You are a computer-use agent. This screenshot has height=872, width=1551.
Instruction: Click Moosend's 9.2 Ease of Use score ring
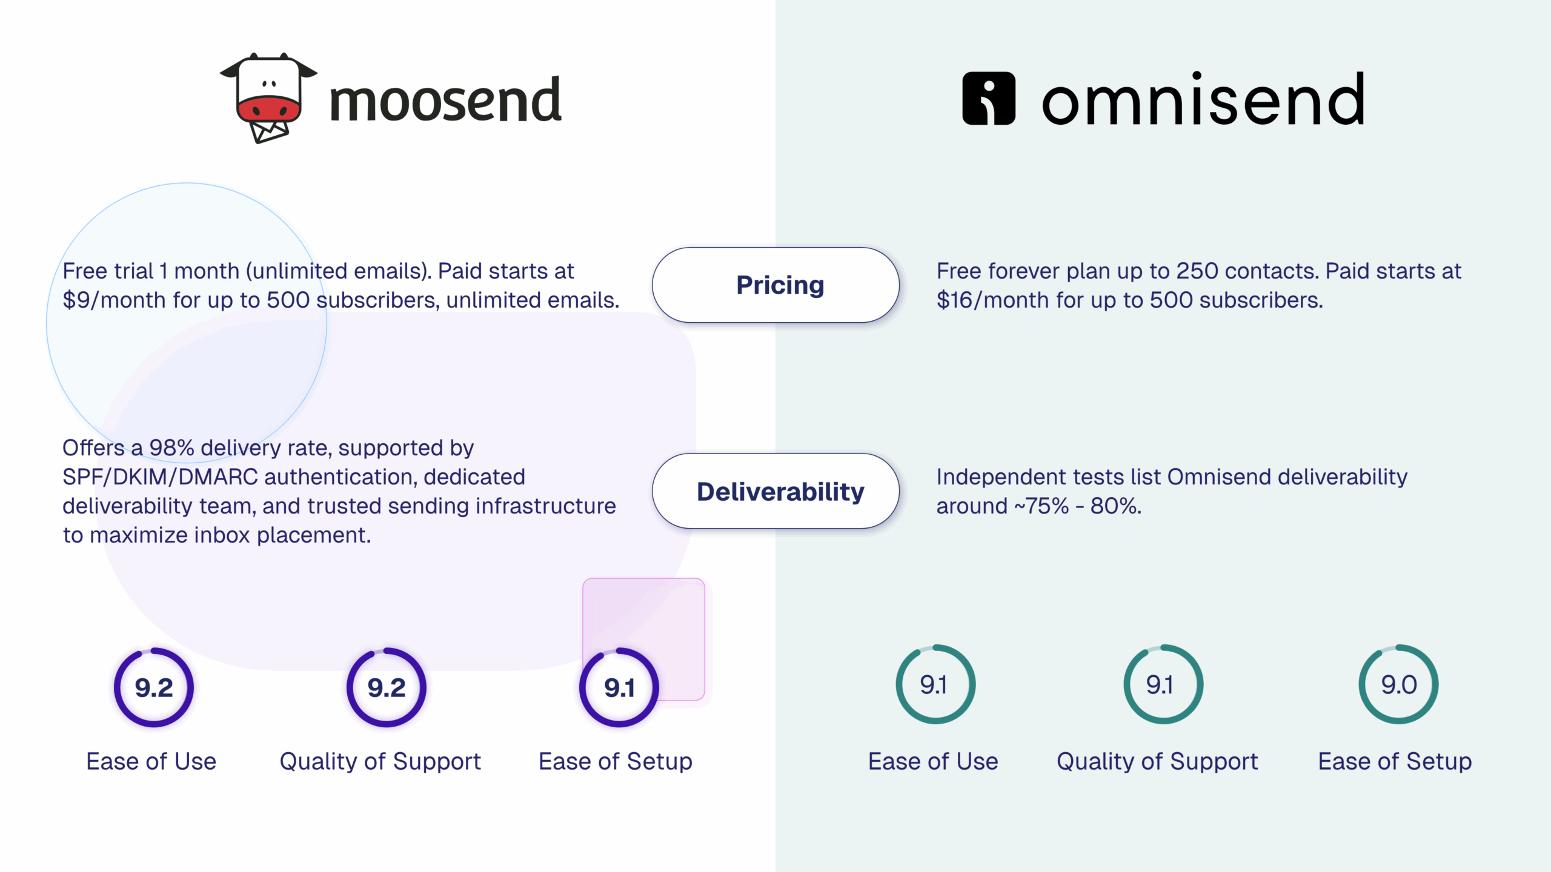pyautogui.click(x=154, y=687)
